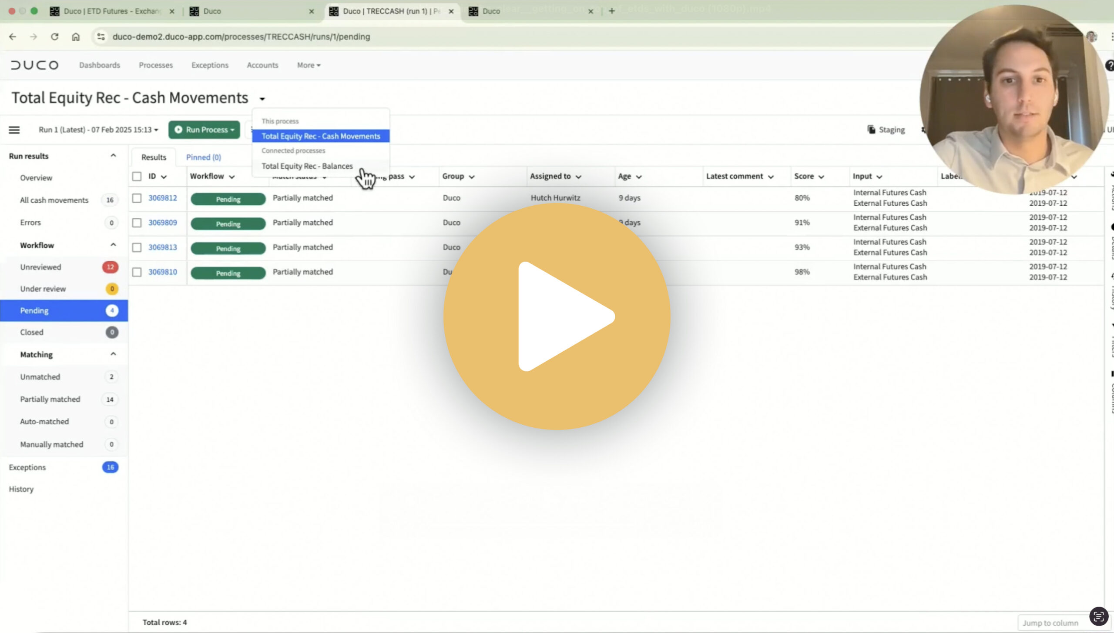Open record ID 3069812 link
Screen dimensions: 1114x633
point(163,198)
